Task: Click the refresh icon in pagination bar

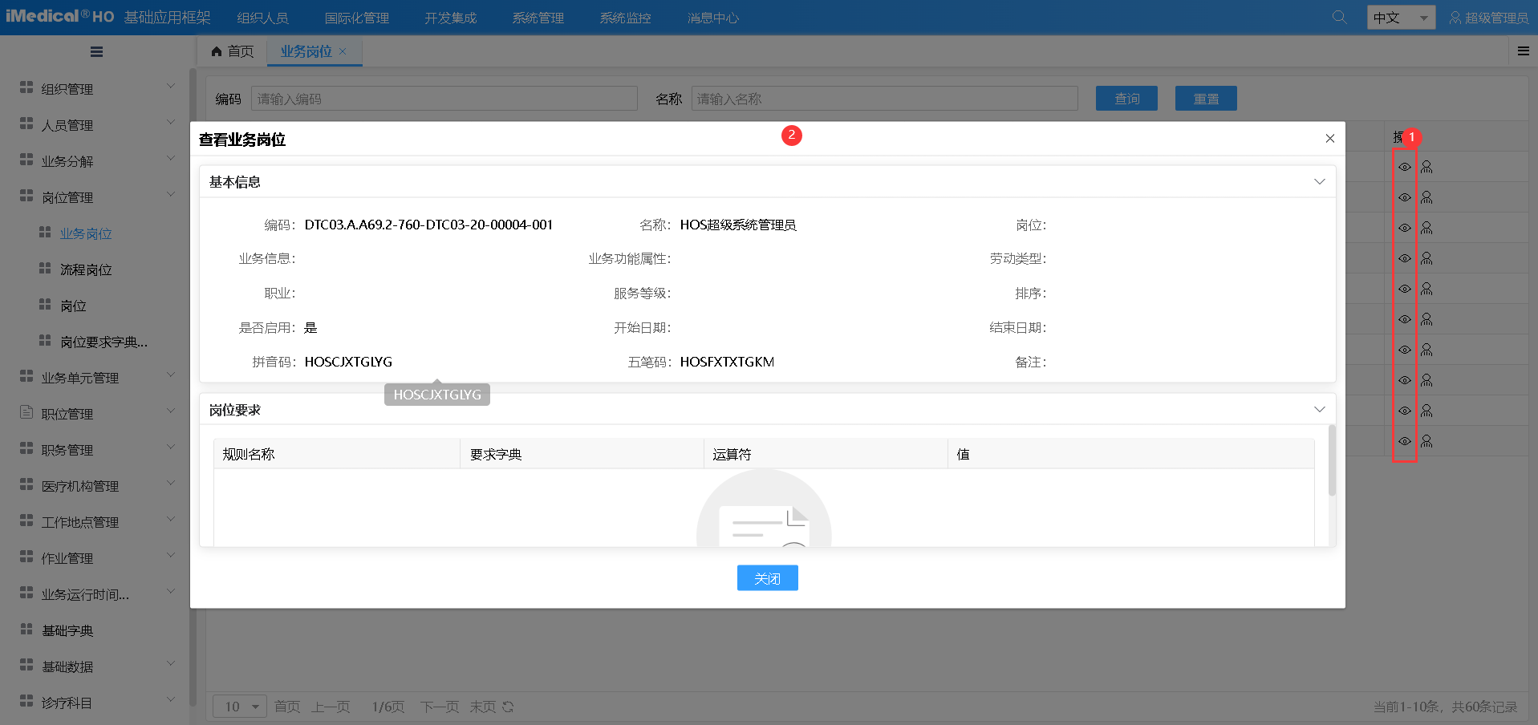Action: tap(508, 707)
